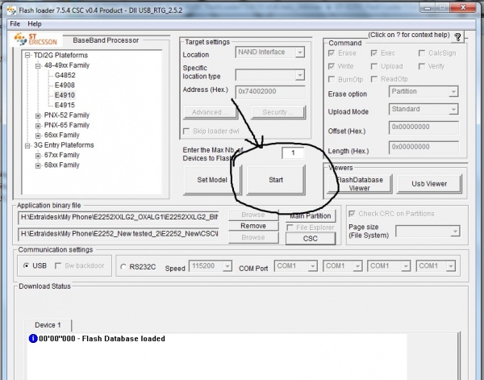Select E4910 in the platform tree
The width and height of the screenshot is (484, 380).
65,95
